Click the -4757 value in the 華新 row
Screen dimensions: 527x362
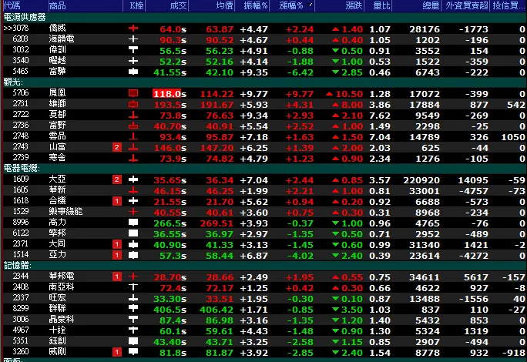click(475, 191)
